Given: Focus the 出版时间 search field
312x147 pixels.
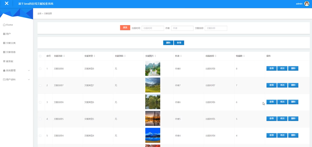Looking at the screenshot, I should coord(153,28).
